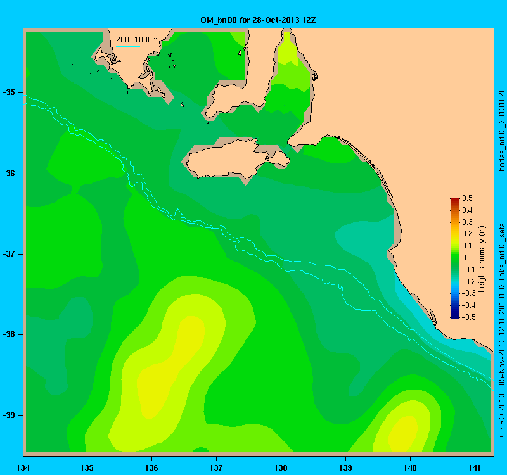Click latitude axis label -38
This screenshot has height=475, width=507.
tap(9, 334)
